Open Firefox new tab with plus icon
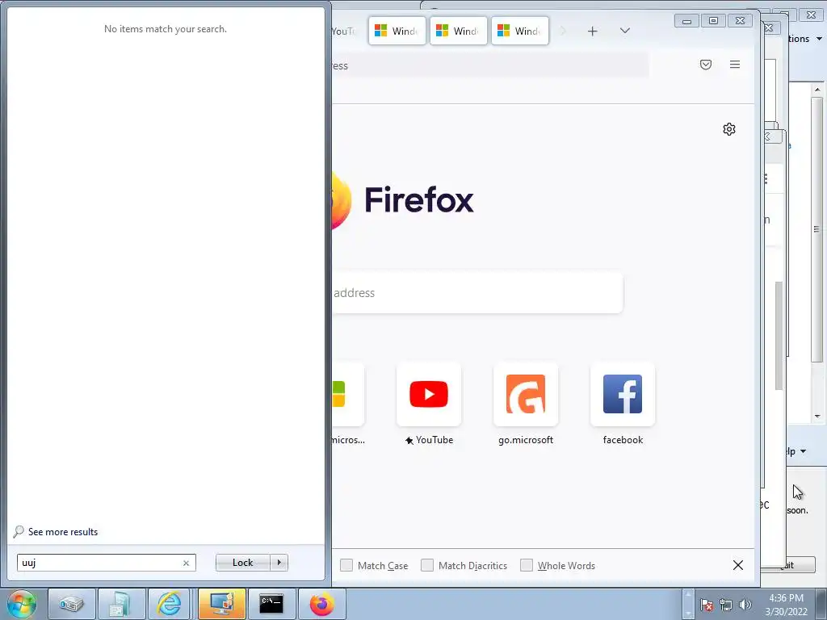The width and height of the screenshot is (827, 620). click(592, 31)
